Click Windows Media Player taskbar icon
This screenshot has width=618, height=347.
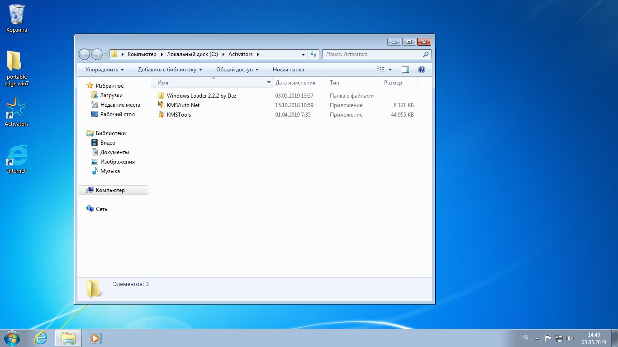click(95, 338)
